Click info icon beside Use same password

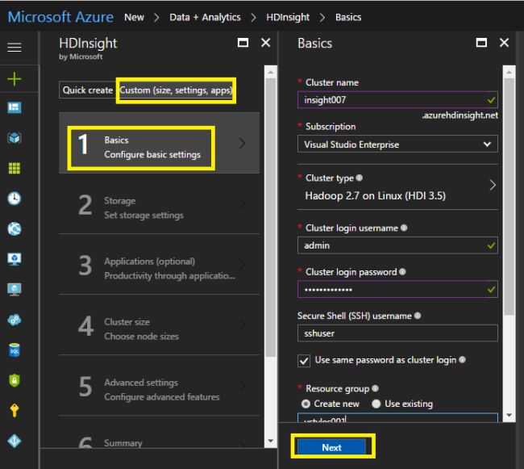pyautogui.click(x=462, y=359)
